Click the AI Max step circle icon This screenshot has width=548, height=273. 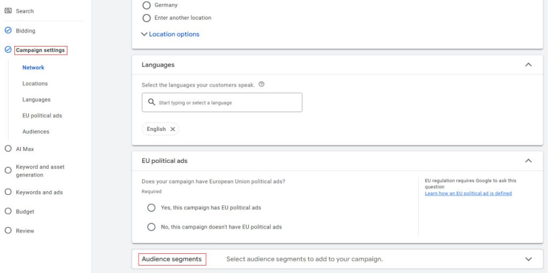point(8,149)
